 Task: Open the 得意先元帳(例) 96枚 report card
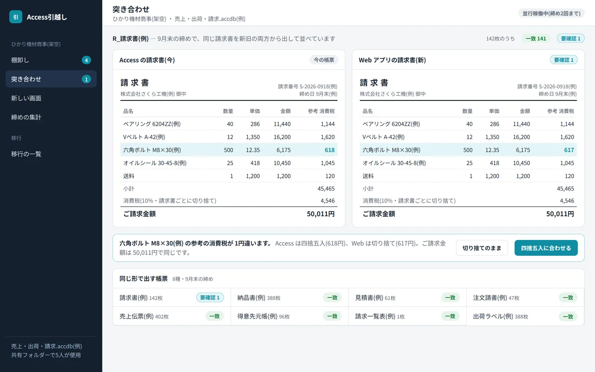pyautogui.click(x=290, y=316)
